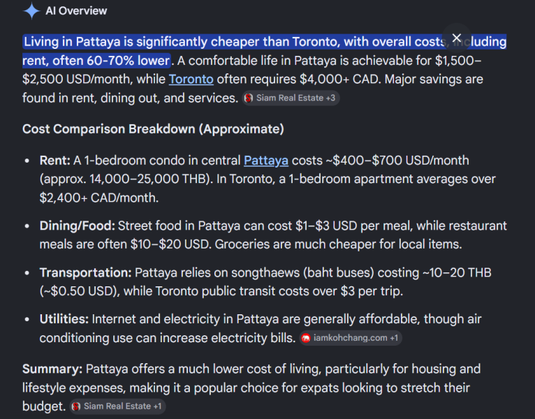This screenshot has width=535, height=419.
Task: Click the bold Rent: label
Action: (55, 161)
